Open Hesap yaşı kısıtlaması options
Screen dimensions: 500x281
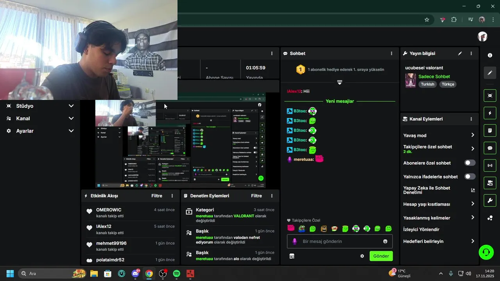pos(473,204)
